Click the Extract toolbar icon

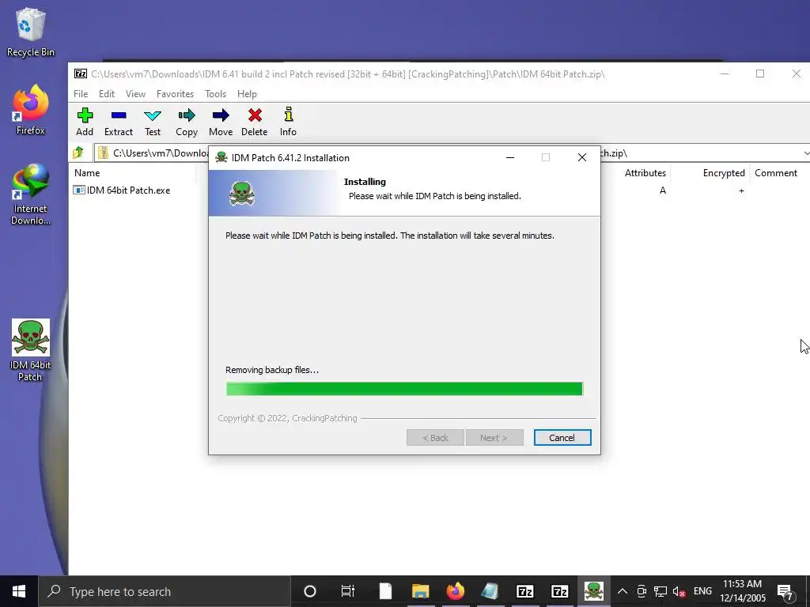[119, 122]
